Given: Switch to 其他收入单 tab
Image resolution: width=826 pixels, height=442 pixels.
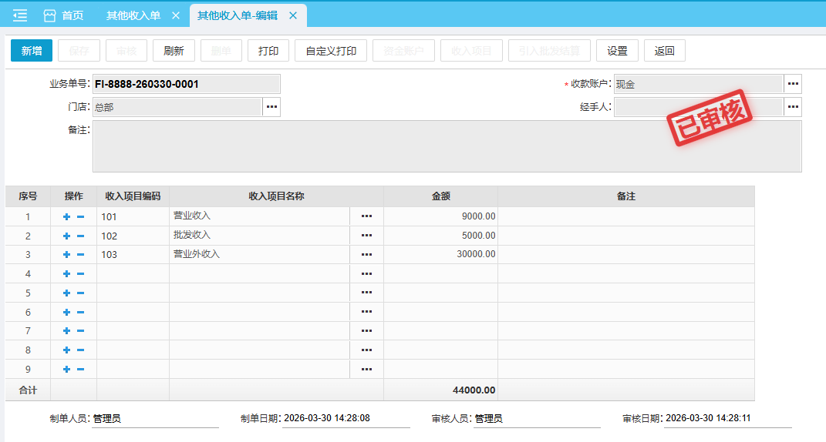Looking at the screenshot, I should (133, 15).
